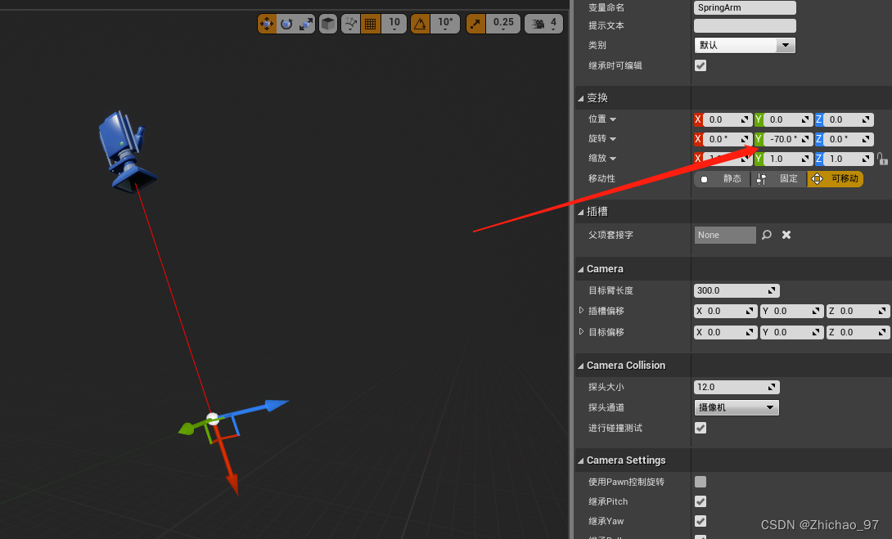Uncheck 继承Pitch checkbox

click(701, 501)
